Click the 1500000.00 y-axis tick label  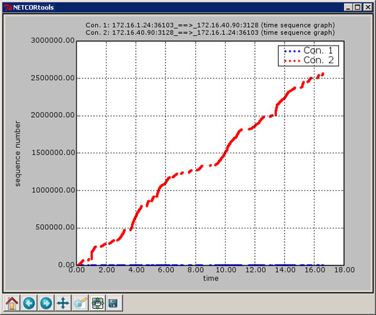(53, 153)
